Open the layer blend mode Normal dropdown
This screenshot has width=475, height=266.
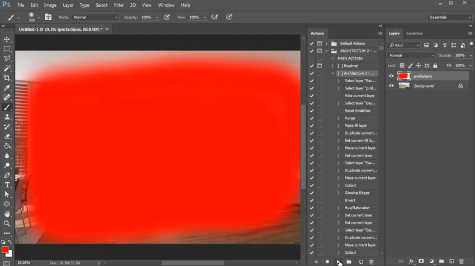tap(411, 55)
